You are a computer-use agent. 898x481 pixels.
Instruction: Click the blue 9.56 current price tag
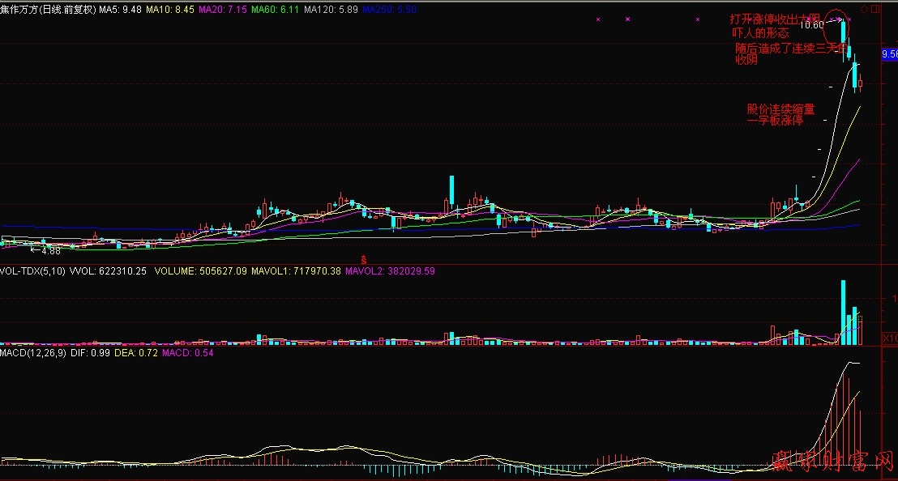click(889, 54)
